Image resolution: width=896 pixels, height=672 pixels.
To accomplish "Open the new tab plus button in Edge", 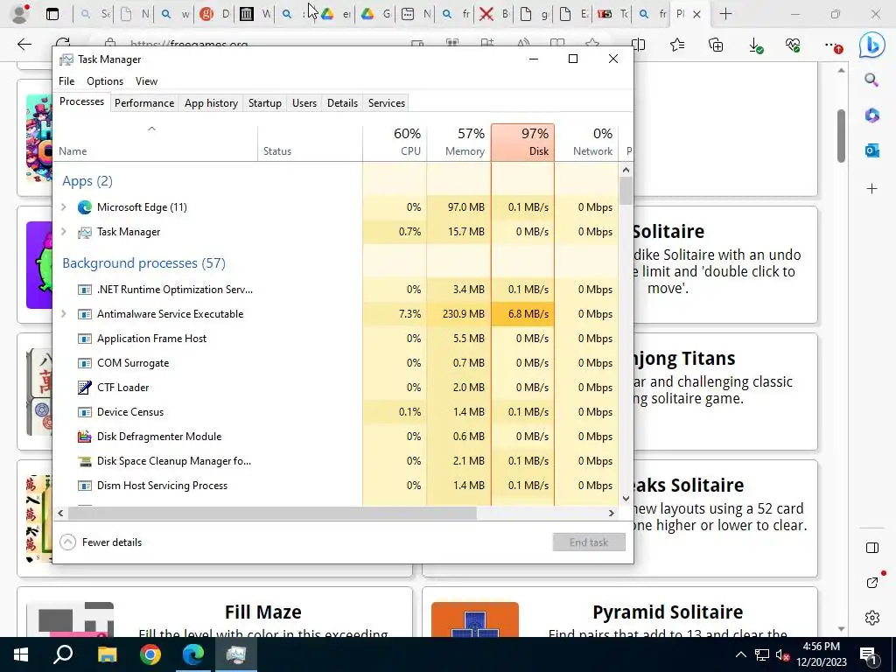I will pyautogui.click(x=725, y=14).
